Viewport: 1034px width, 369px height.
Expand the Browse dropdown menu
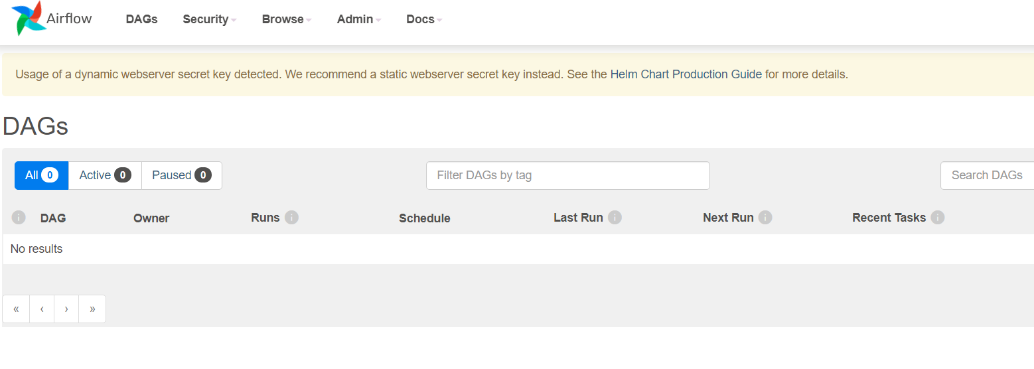pos(286,19)
